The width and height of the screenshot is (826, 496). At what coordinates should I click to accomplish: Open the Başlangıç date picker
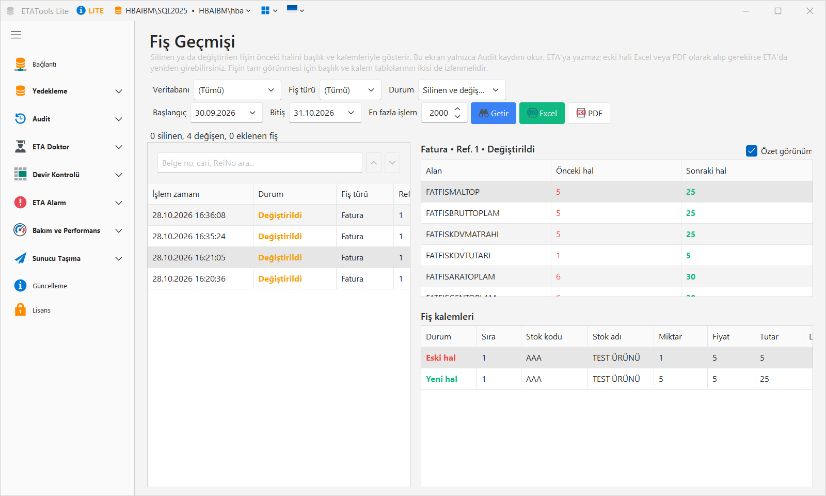pyautogui.click(x=226, y=113)
